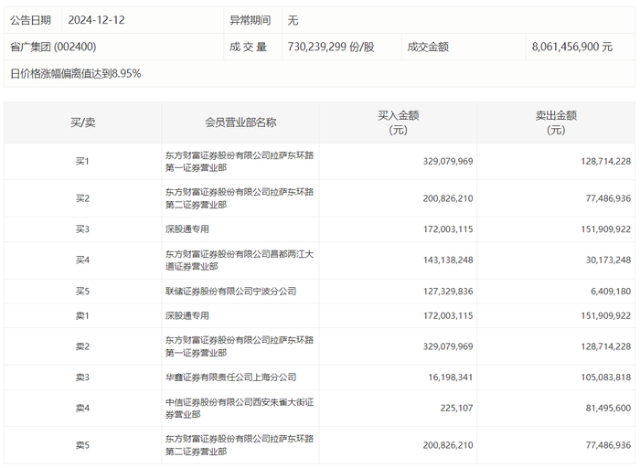This screenshot has height=468, width=640.
Task: Click the 买2 row branch name 拉萨东环路第二证券营业部
Action: [240, 198]
